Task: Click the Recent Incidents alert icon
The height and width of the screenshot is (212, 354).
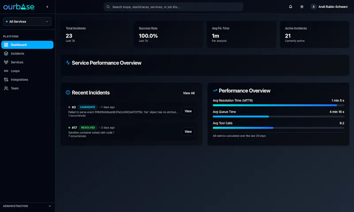Action: [68, 92]
